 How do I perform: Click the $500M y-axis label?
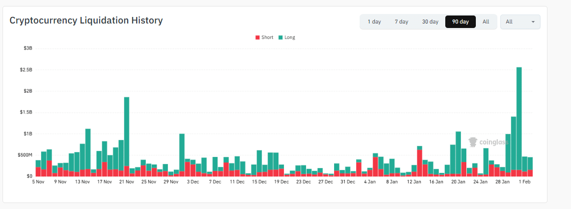[25, 155]
